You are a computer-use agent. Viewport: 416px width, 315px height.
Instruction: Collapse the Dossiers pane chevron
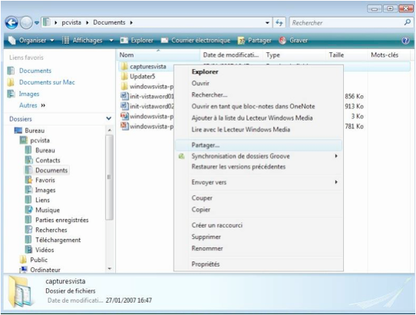(x=109, y=118)
